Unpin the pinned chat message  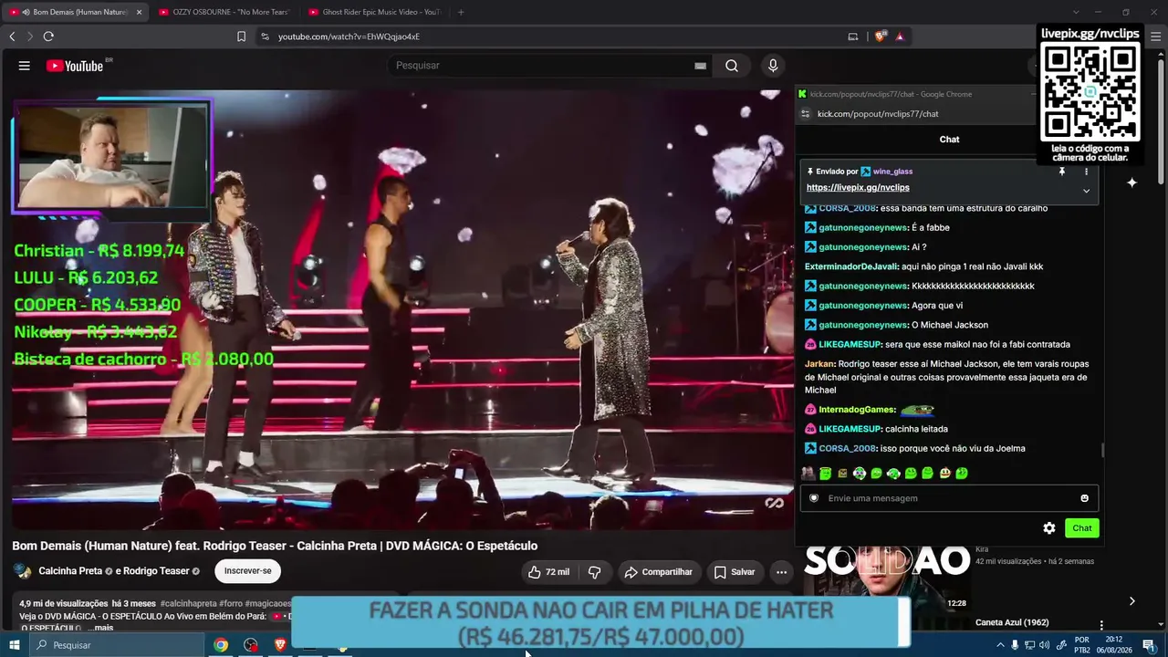click(x=1062, y=172)
